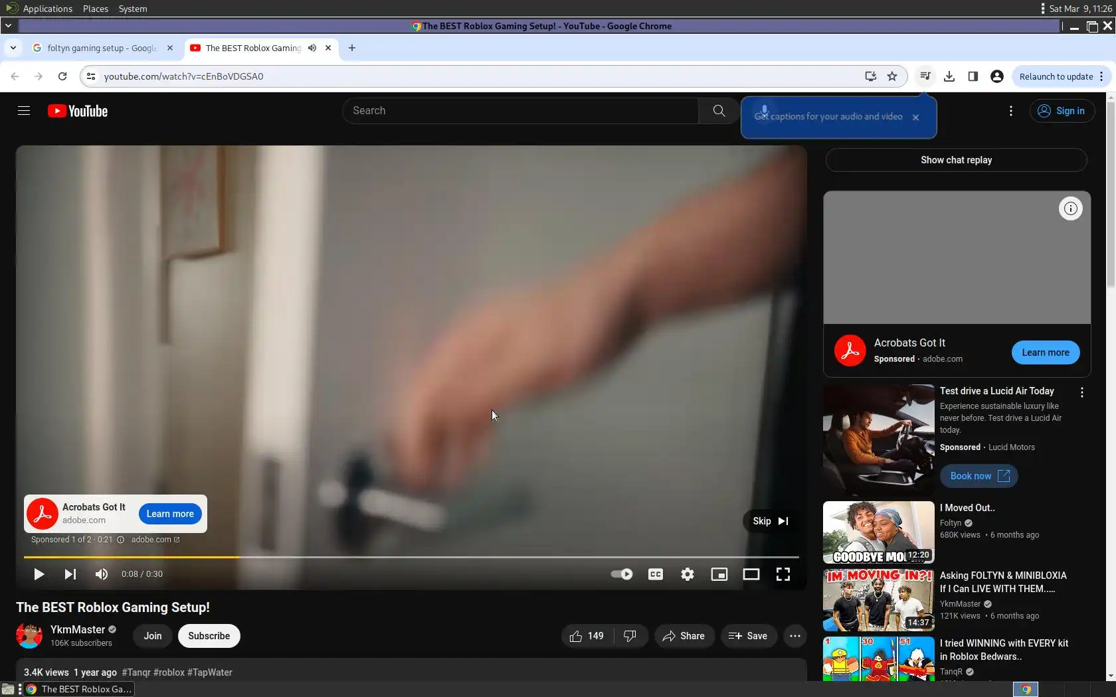Subscribe to YkmMaster channel

(209, 636)
